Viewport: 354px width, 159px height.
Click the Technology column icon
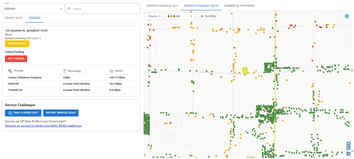[64, 71]
